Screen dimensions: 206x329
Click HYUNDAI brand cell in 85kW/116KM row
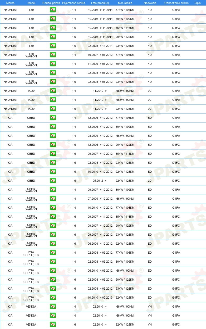(x=10, y=28)
